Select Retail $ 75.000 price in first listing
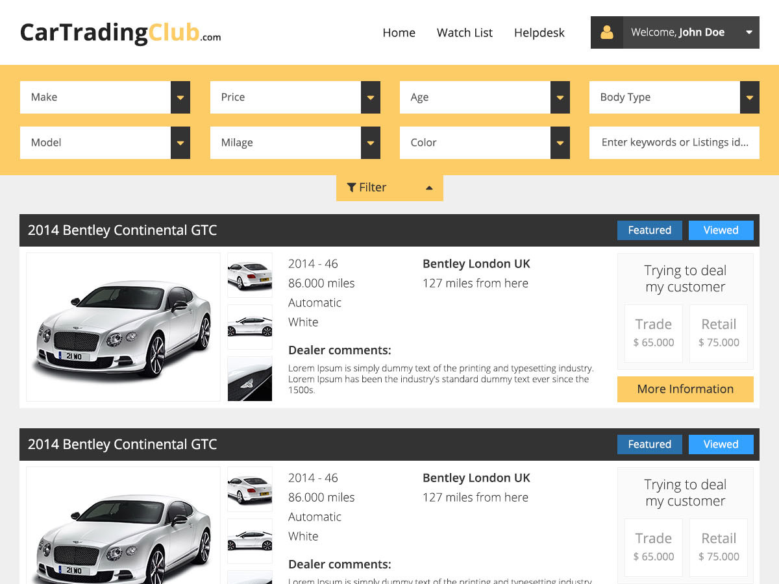Viewport: 779px width, 584px height. tap(719, 334)
